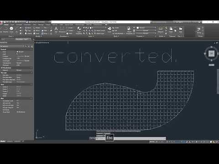
Task: Expand the Layers panel dropdown
Action: pyautogui.click(x=91, y=36)
